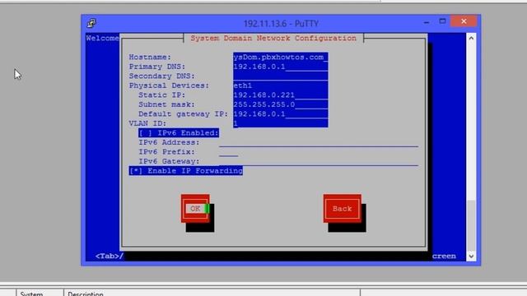Click the IPv6 Gateway field
Viewport: 527px width, 296px height.
pyautogui.click(x=319, y=161)
